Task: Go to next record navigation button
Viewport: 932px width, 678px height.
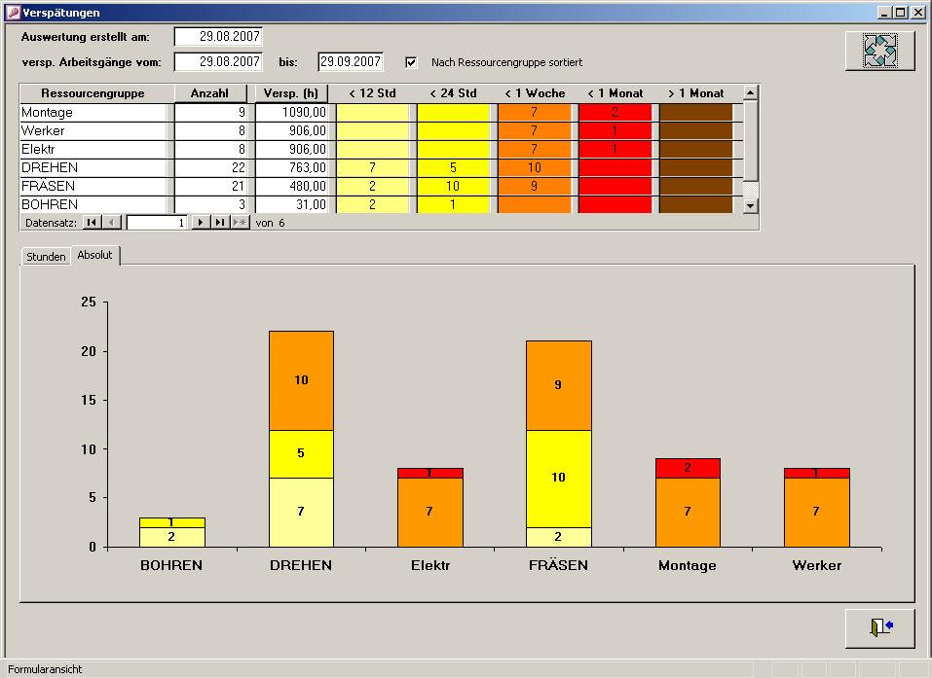Action: (x=201, y=223)
